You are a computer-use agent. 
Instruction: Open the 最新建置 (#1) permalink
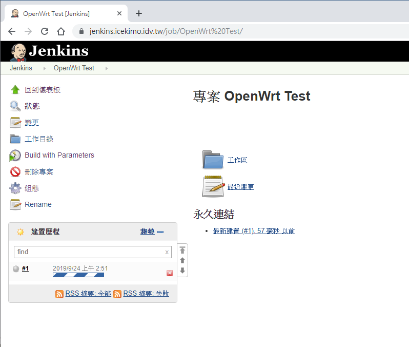click(x=254, y=231)
